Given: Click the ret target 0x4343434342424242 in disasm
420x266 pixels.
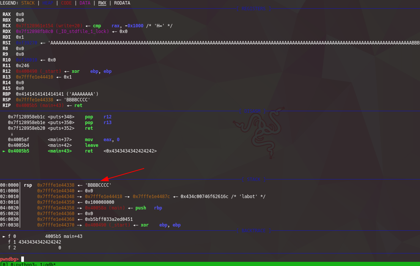Looking at the screenshot, I should (x=130, y=151).
